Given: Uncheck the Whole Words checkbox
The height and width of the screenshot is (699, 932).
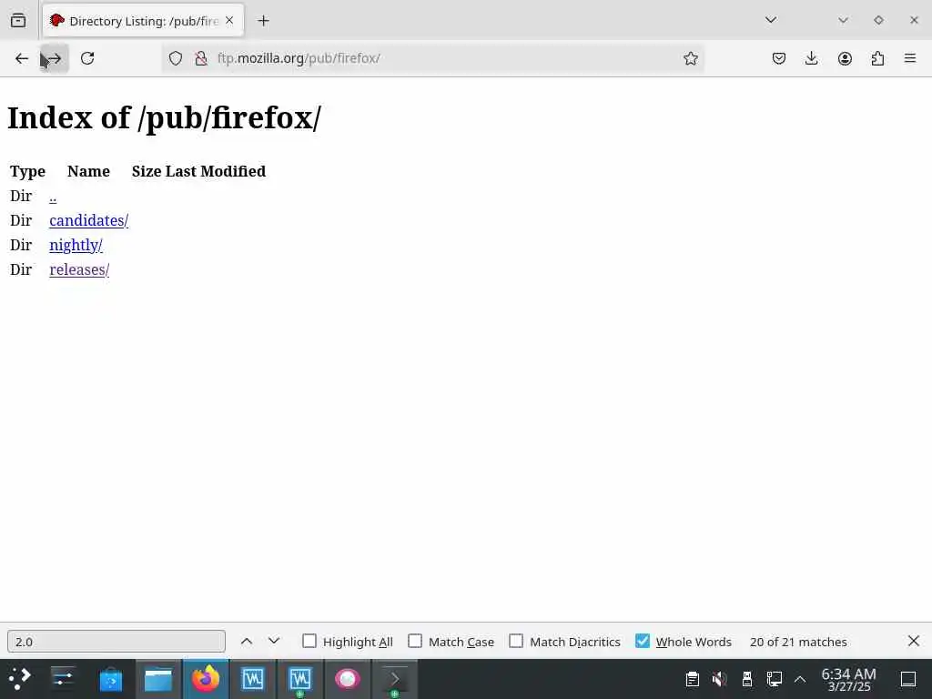Looking at the screenshot, I should coord(642,641).
